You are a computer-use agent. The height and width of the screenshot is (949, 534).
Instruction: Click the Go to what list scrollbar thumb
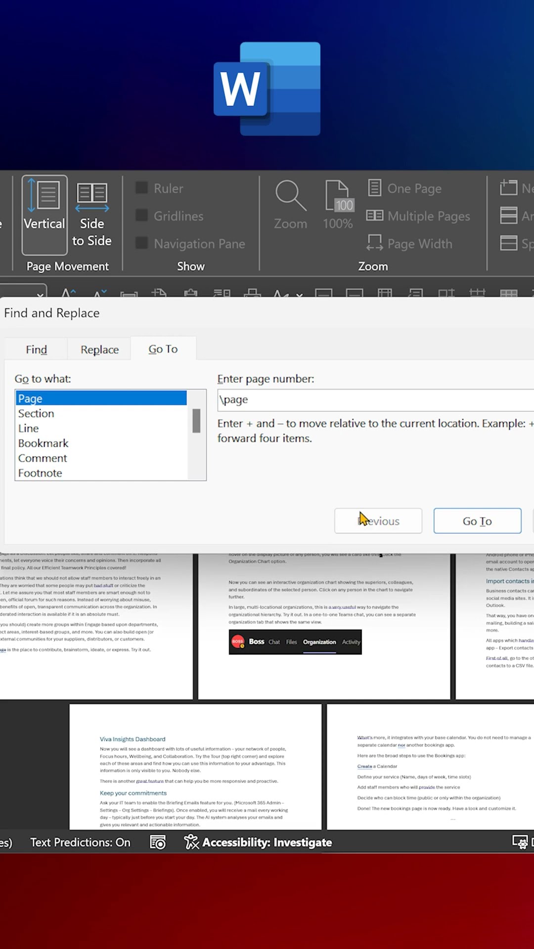(196, 421)
